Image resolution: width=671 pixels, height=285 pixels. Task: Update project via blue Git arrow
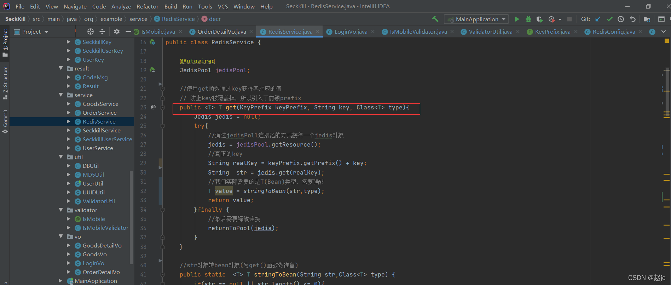pyautogui.click(x=598, y=19)
